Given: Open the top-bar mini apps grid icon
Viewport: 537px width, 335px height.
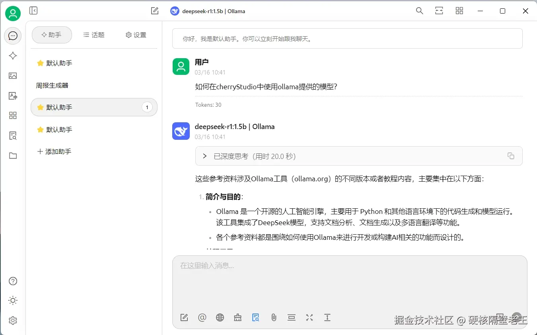Looking at the screenshot, I should point(459,11).
